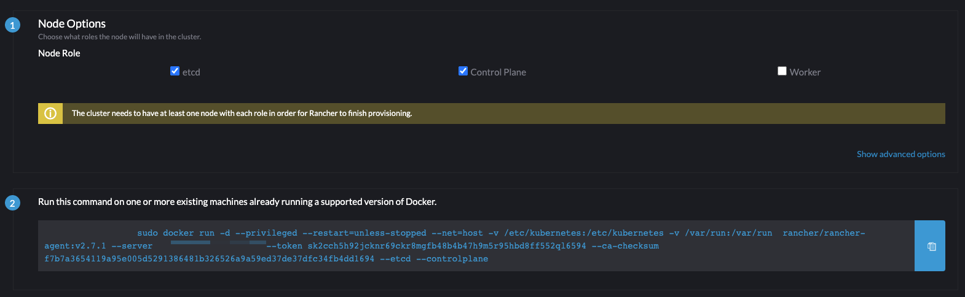Expand Show advanced options
The image size is (965, 297).
coord(900,154)
